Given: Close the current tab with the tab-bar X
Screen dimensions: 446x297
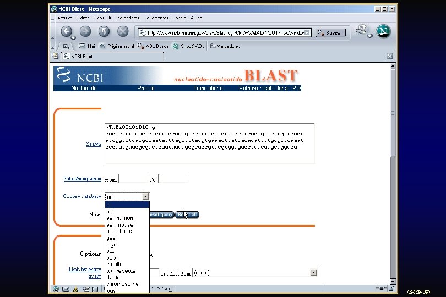Looking at the screenshot, I should coord(390,56).
